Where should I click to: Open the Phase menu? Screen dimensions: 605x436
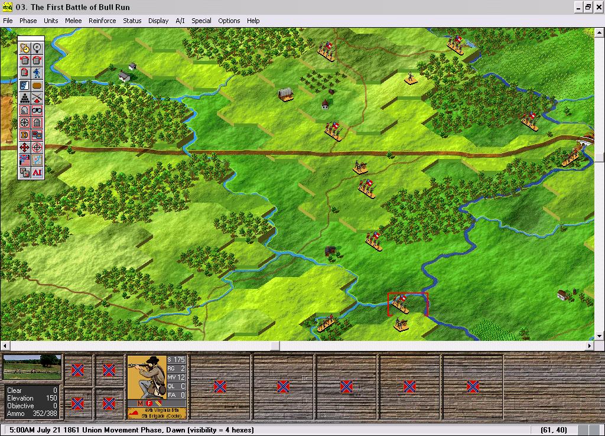28,21
